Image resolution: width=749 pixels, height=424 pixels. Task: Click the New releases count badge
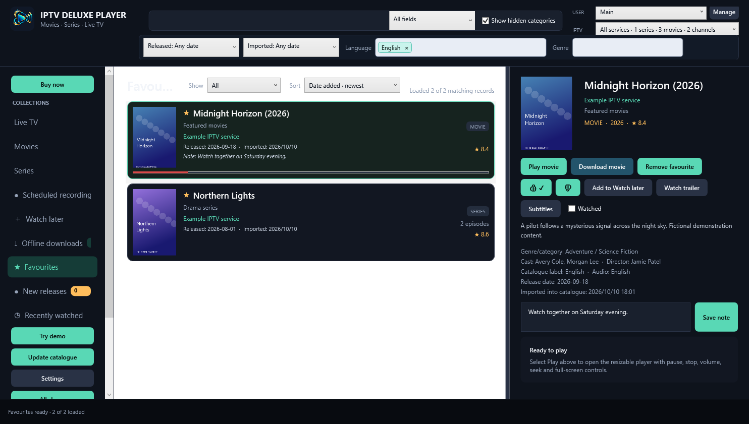(81, 291)
